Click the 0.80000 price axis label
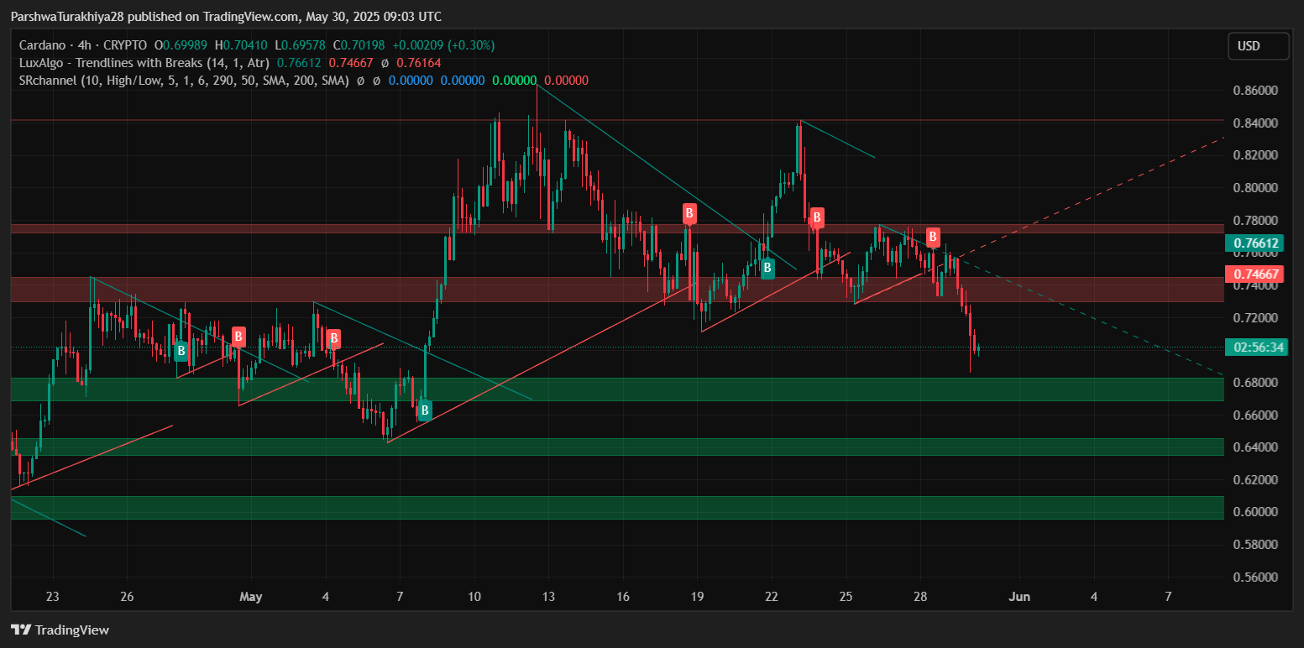 [1255, 188]
